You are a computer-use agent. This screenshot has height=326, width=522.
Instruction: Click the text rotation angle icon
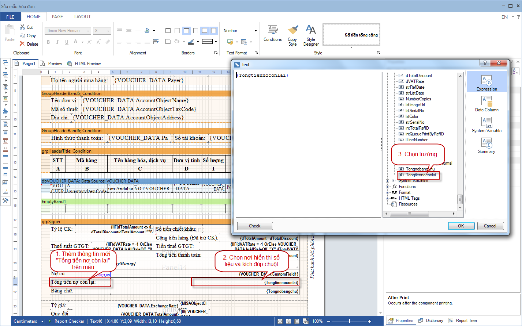click(x=147, y=31)
